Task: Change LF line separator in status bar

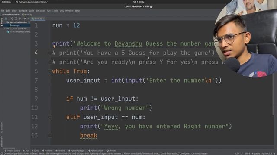Action: [x=242, y=154]
